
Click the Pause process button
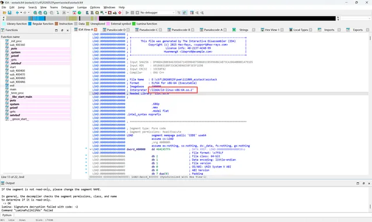click(x=133, y=13)
